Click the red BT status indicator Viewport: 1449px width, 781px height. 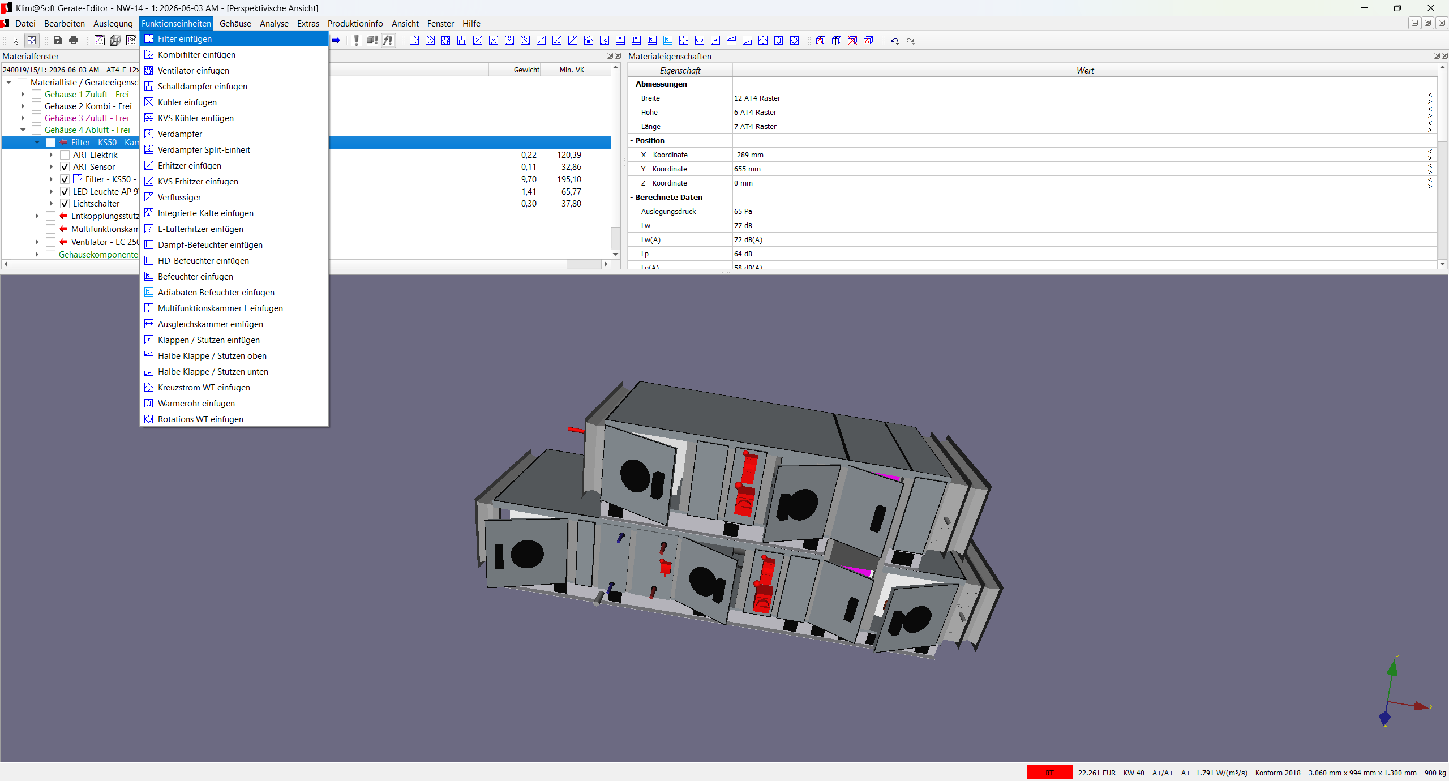pyautogui.click(x=1049, y=773)
